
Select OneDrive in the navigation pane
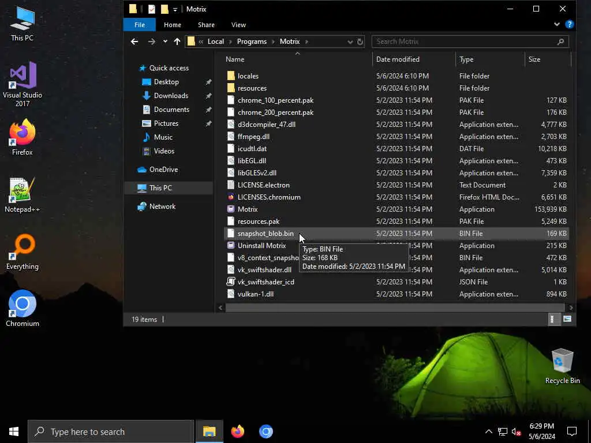pyautogui.click(x=163, y=170)
